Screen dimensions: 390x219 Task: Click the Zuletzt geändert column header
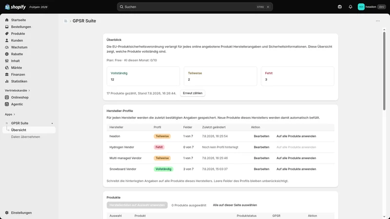point(214,127)
